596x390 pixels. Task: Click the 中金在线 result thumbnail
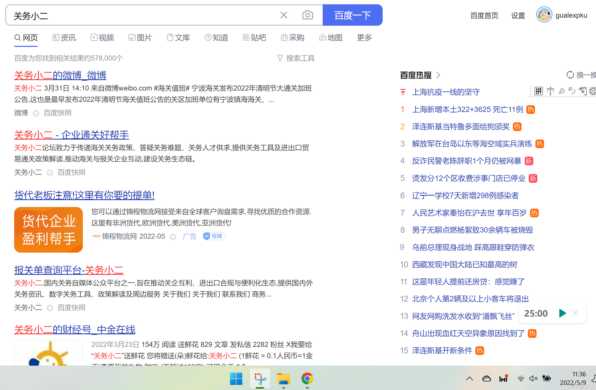tap(49, 353)
